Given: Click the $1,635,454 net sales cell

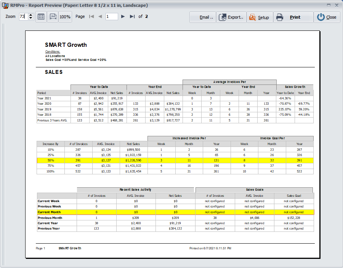Looking at the screenshot, I should click(133, 171).
